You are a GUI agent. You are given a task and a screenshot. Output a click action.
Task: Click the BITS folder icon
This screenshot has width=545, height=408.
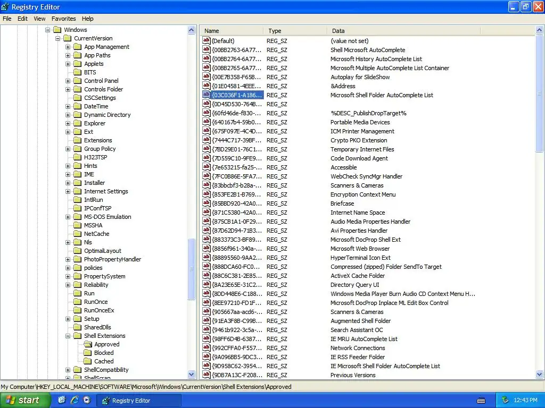78,72
